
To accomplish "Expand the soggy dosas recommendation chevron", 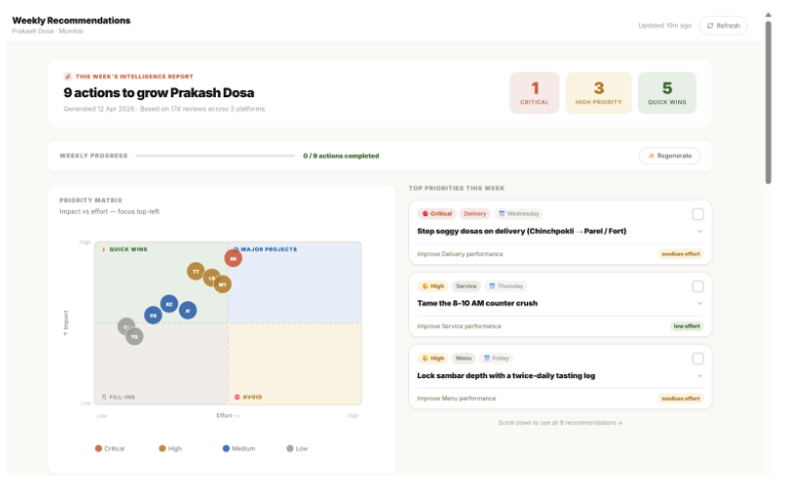I will (700, 232).
